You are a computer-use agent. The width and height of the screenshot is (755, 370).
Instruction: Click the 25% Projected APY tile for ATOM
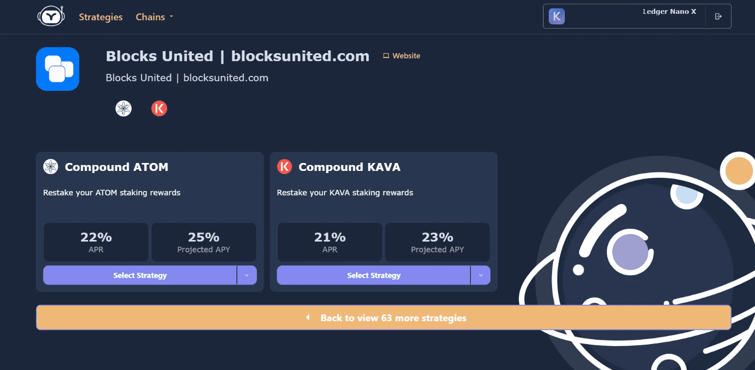pyautogui.click(x=204, y=242)
